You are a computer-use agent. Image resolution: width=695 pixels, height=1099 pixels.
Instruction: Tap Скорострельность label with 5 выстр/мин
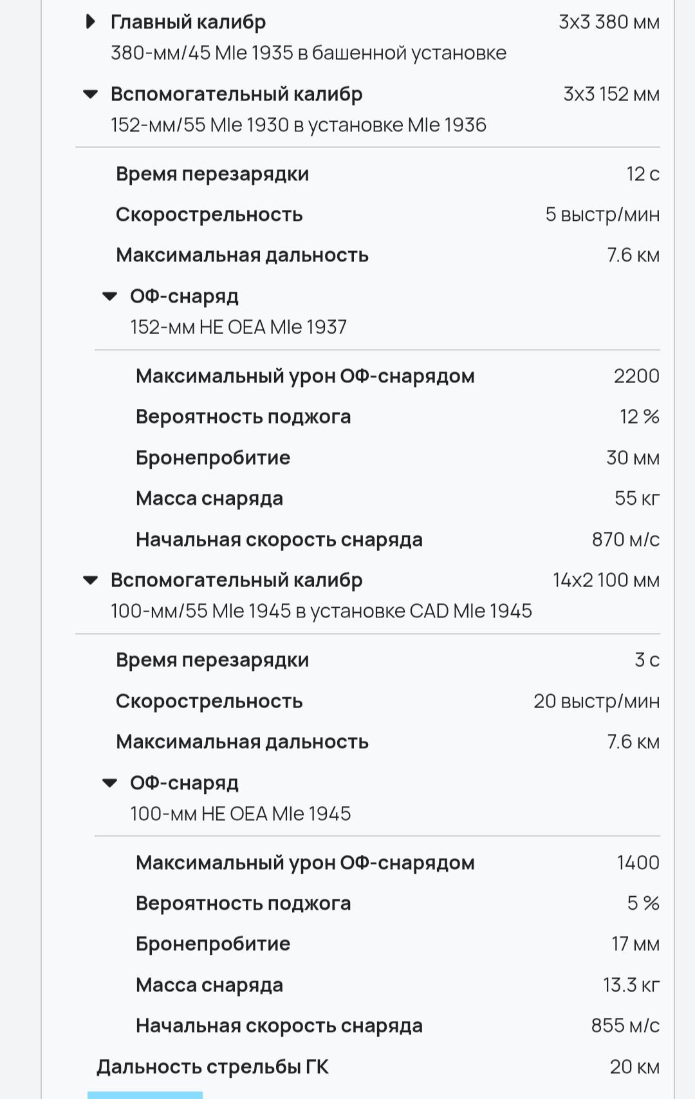coord(209,214)
